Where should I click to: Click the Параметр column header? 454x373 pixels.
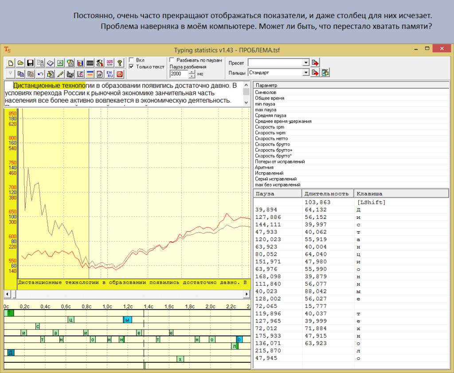tap(351, 85)
